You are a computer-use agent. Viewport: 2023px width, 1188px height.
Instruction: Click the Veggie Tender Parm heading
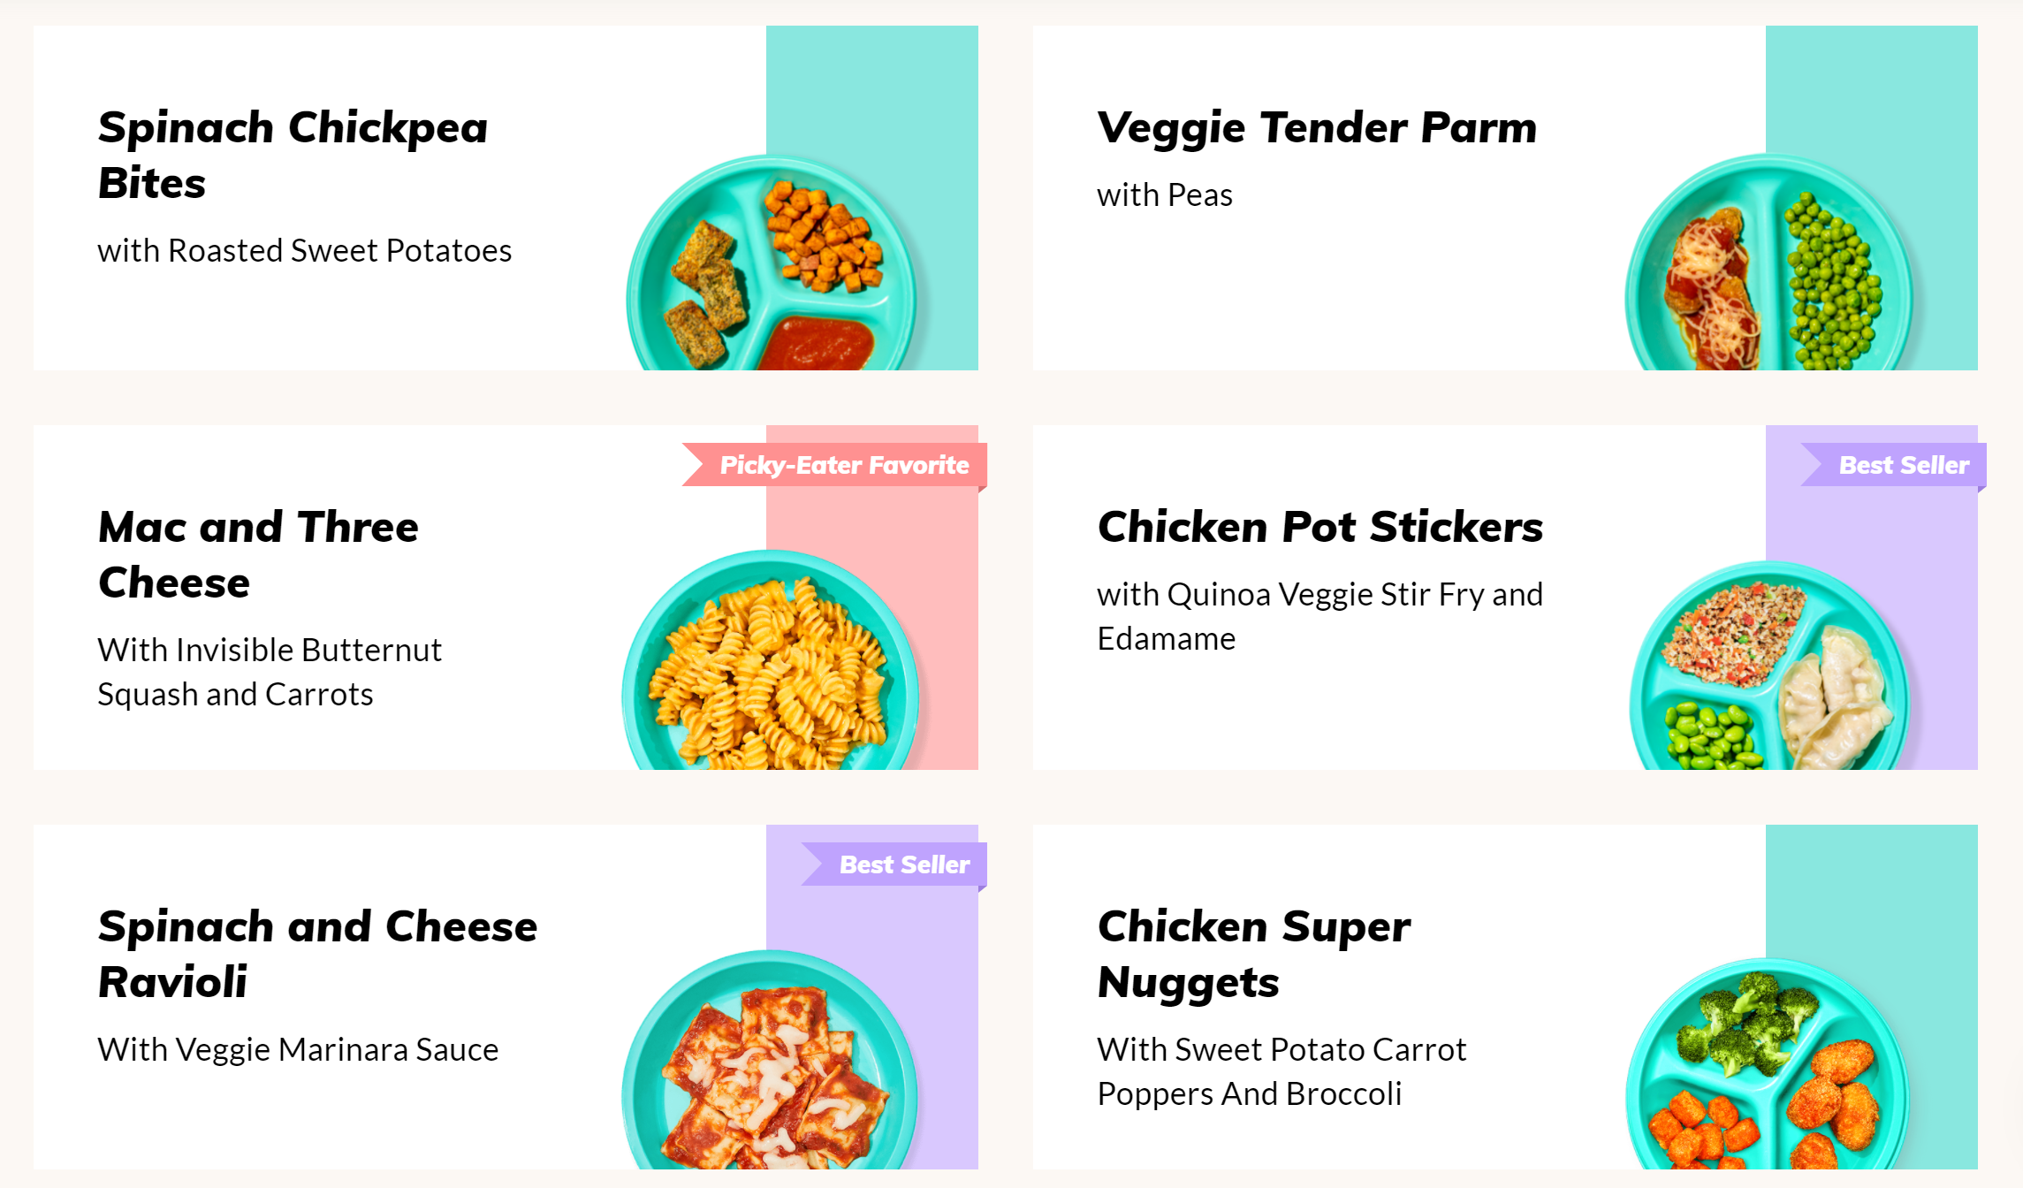tap(1317, 128)
